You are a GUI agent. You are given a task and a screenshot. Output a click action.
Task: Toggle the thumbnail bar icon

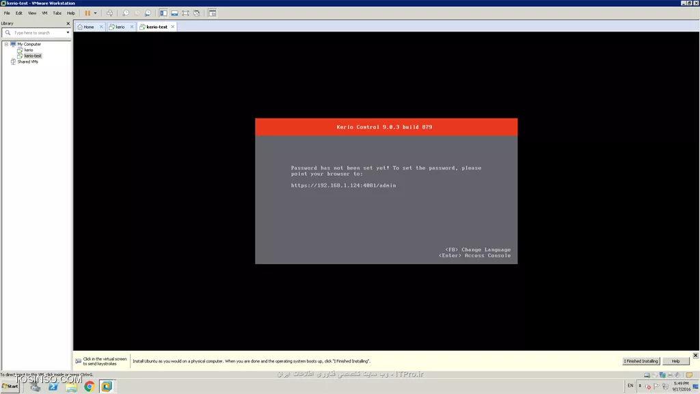174,13
